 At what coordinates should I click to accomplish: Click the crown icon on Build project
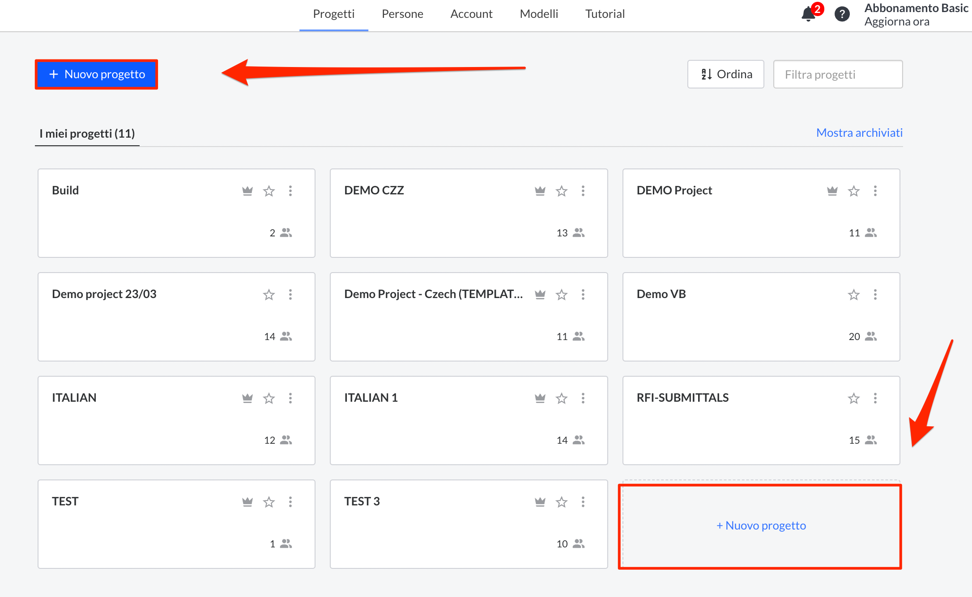(x=247, y=191)
